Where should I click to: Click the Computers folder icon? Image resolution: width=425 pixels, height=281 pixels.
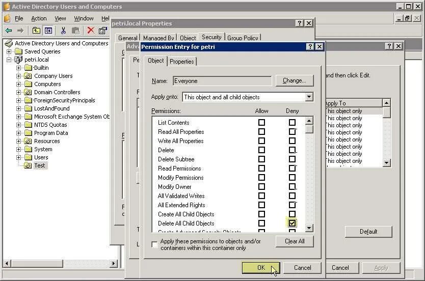28,84
